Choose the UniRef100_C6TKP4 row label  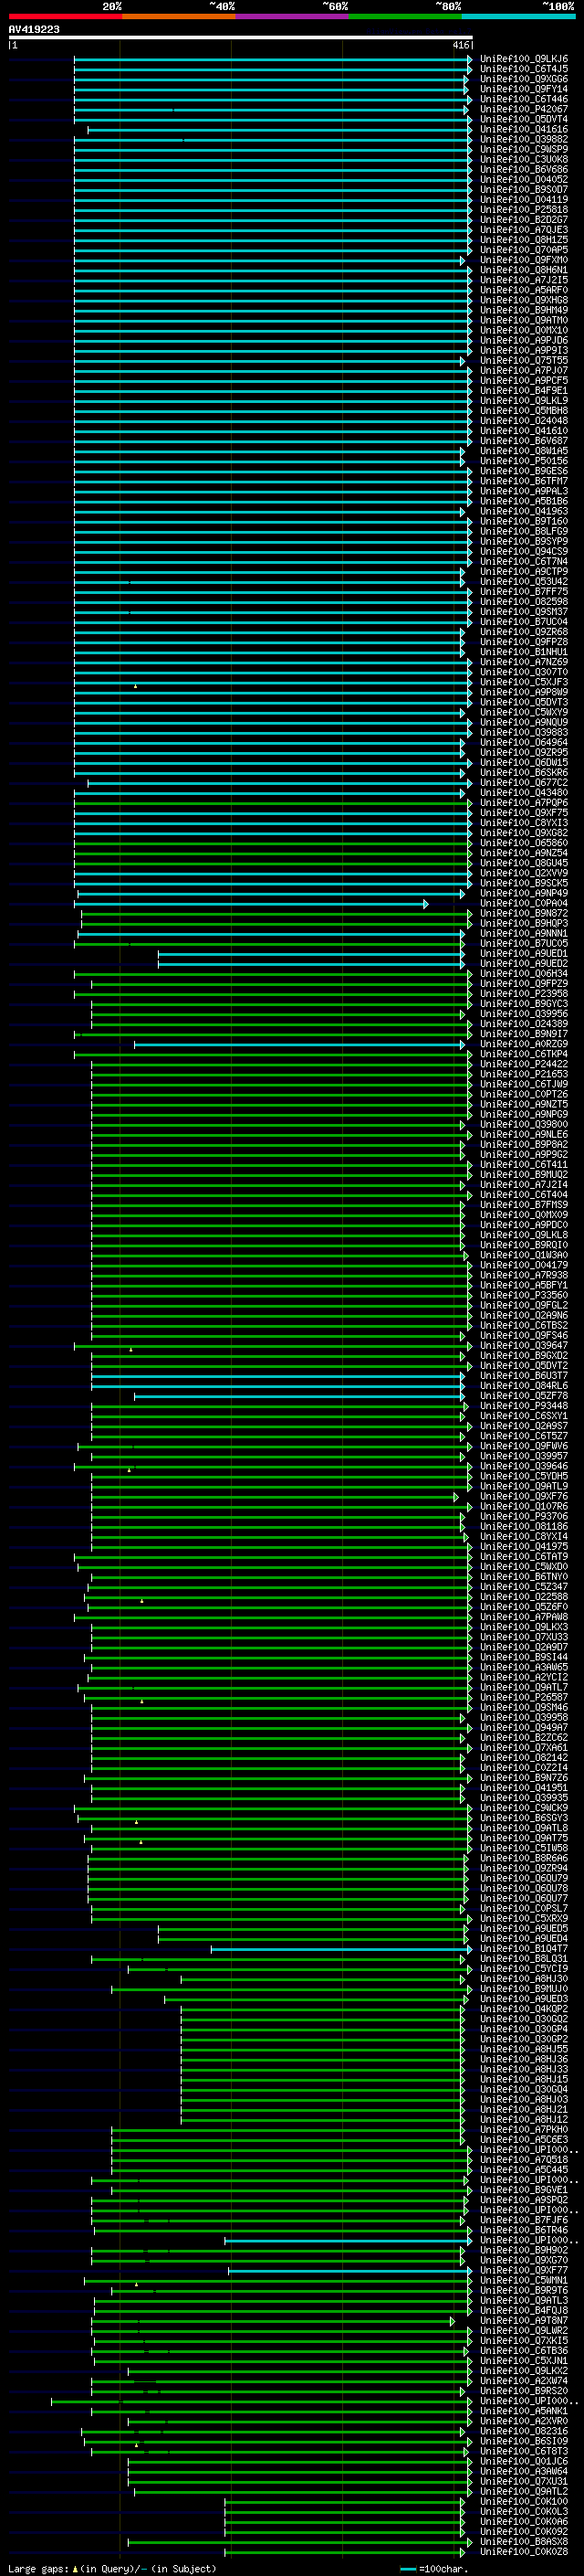[x=524, y=1054]
